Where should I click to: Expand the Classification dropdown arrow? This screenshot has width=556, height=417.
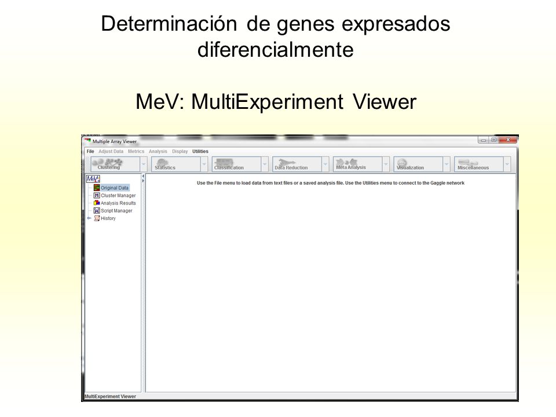(265, 164)
